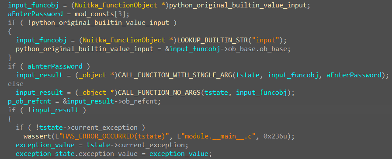Click ob_refcnt field reference
The height and width of the screenshot is (159, 392).
(x=139, y=101)
